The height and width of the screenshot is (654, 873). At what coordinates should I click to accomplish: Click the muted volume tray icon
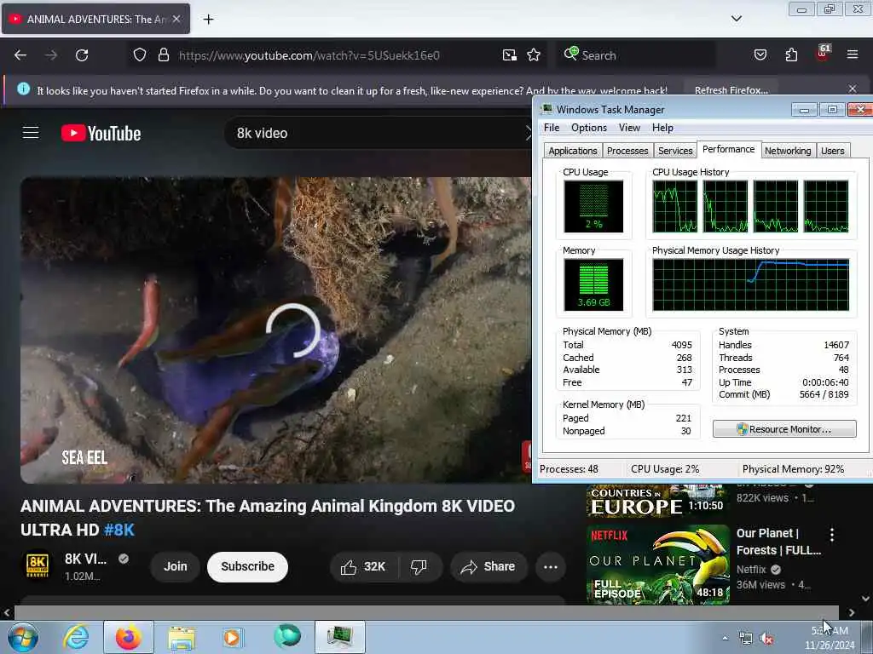click(x=766, y=639)
